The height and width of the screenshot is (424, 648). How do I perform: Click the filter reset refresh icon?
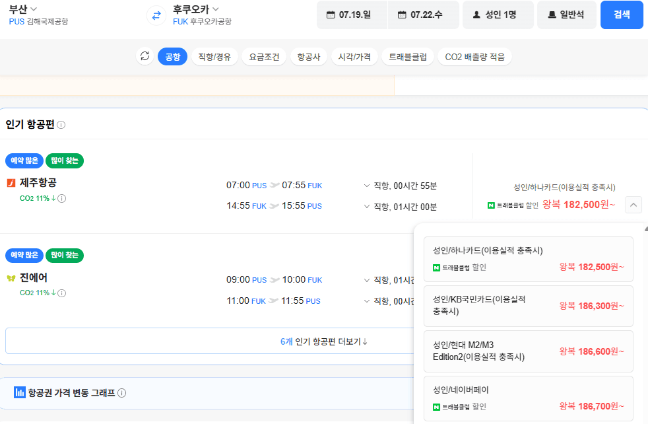click(x=145, y=56)
